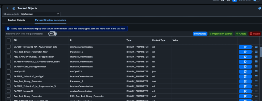Toggle the select-all checkbox in table header

coord(9,40)
